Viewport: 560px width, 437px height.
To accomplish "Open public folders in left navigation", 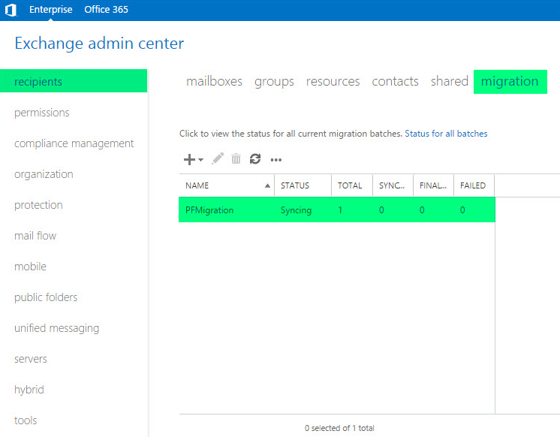I will 46,297.
